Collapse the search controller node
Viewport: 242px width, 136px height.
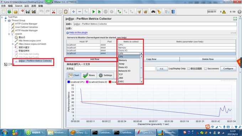pos(9,34)
